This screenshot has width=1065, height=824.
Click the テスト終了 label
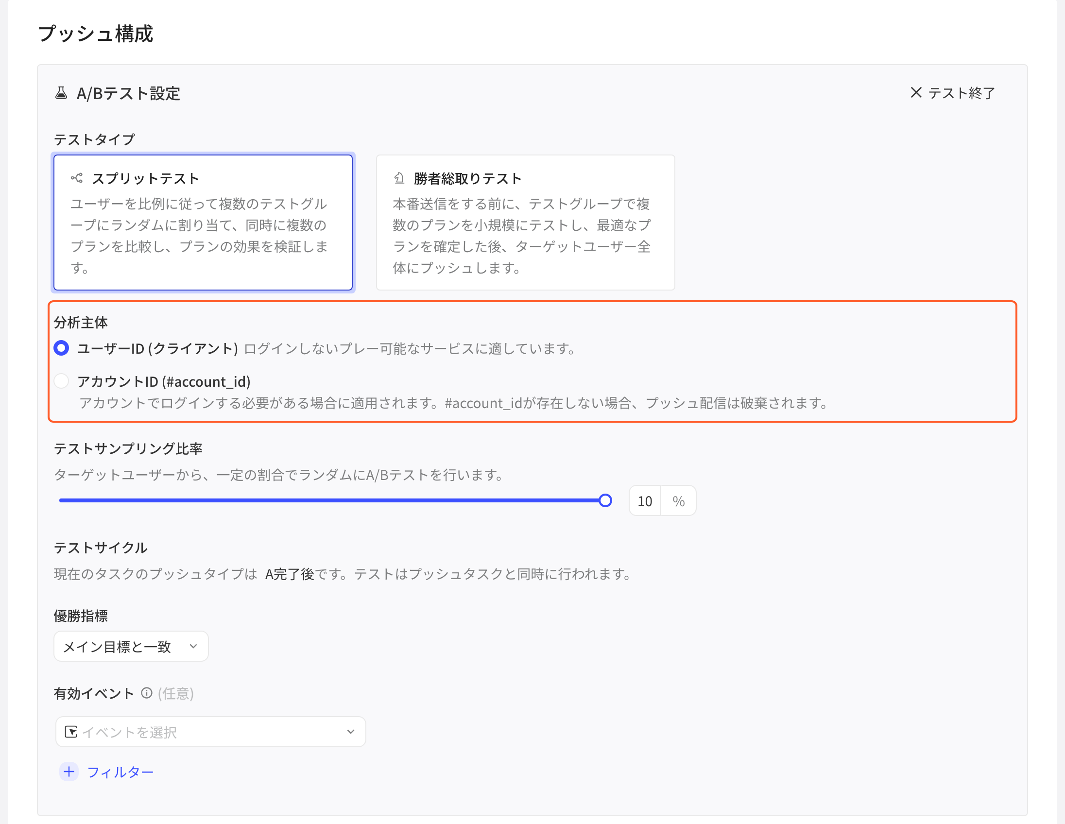pos(961,93)
